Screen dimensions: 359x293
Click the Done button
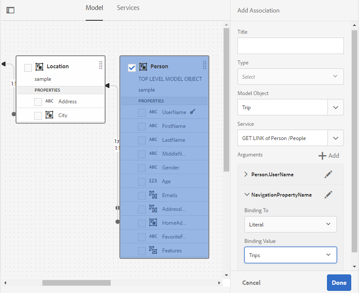339,283
